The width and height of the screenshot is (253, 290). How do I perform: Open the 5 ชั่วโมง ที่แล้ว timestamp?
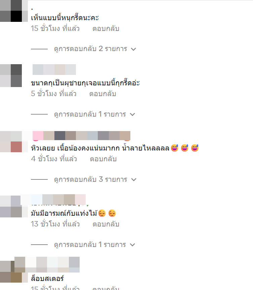(x=54, y=94)
